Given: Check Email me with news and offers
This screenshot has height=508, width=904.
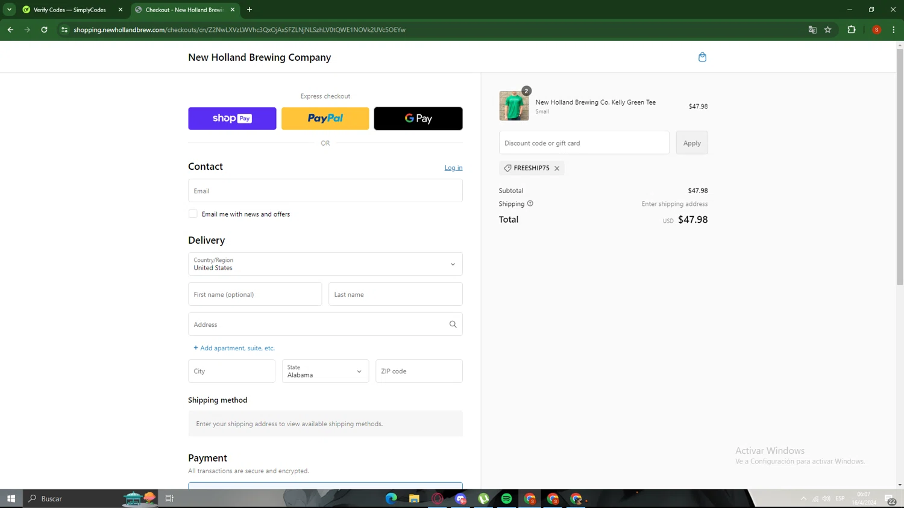Looking at the screenshot, I should coord(193,214).
